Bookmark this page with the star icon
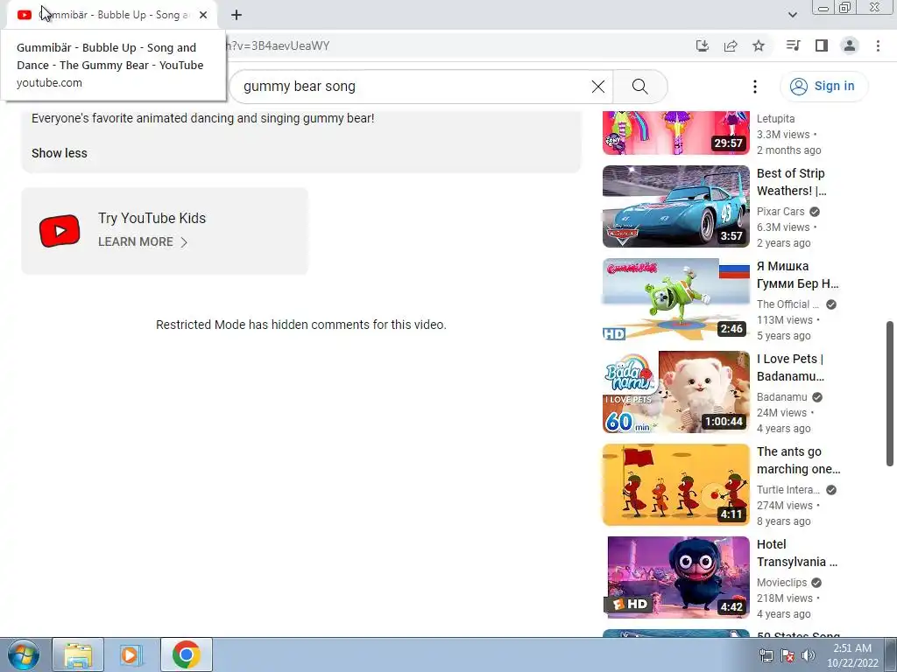Image resolution: width=897 pixels, height=672 pixels. coord(759,45)
